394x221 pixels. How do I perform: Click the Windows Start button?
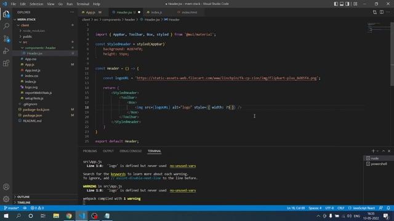pos(6,215)
